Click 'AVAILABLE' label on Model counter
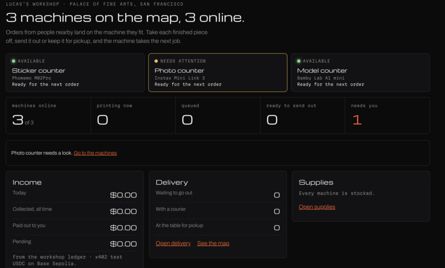The image size is (445, 268). (x=316, y=61)
